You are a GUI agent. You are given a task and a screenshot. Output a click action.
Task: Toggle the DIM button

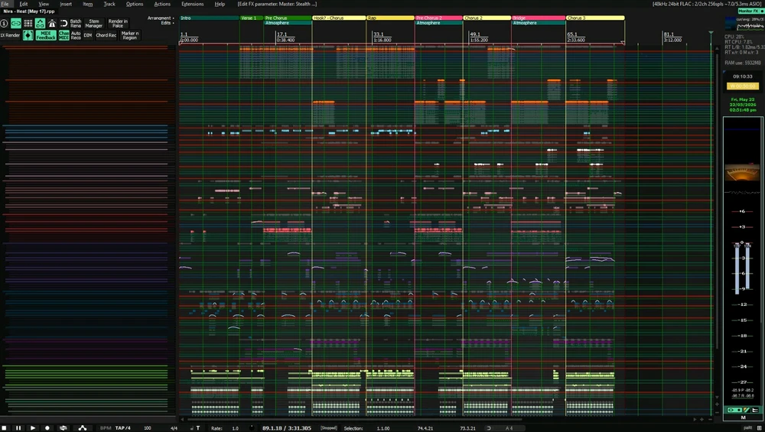tap(88, 35)
